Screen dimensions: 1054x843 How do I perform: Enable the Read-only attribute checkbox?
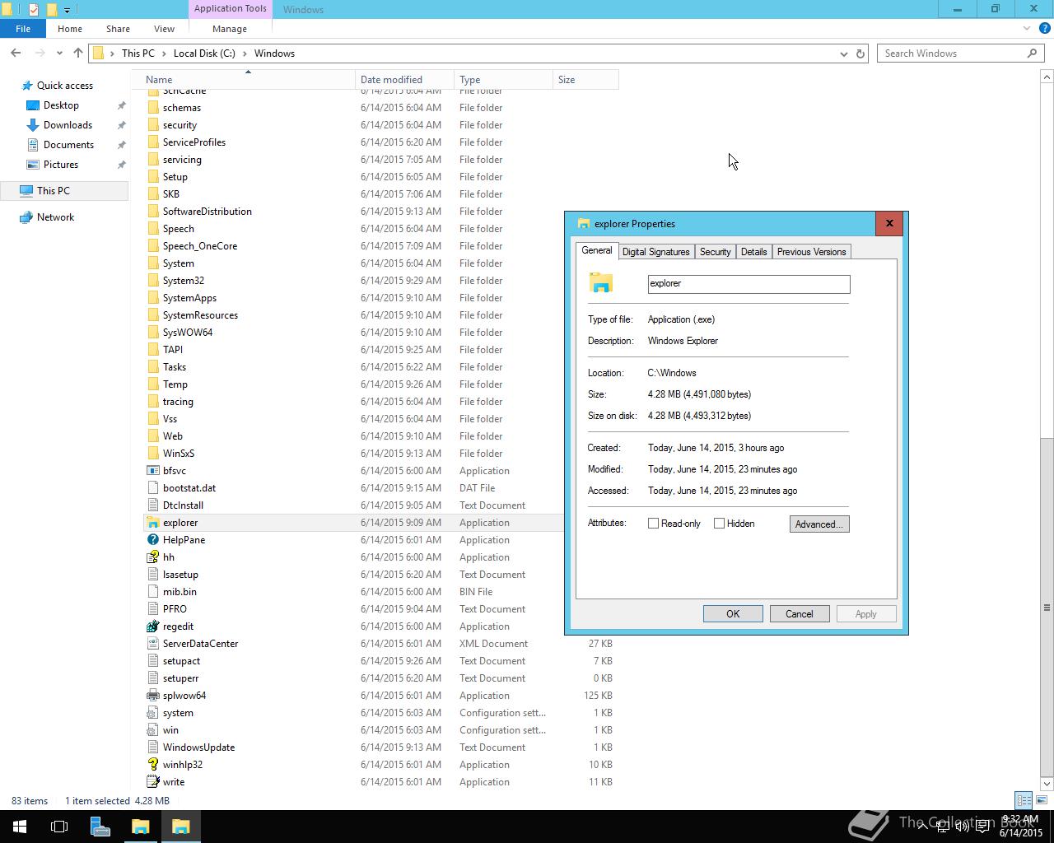[654, 524]
